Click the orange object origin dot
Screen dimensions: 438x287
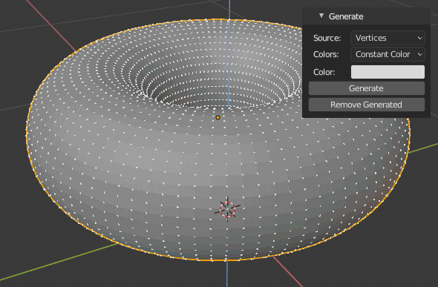[218, 117]
